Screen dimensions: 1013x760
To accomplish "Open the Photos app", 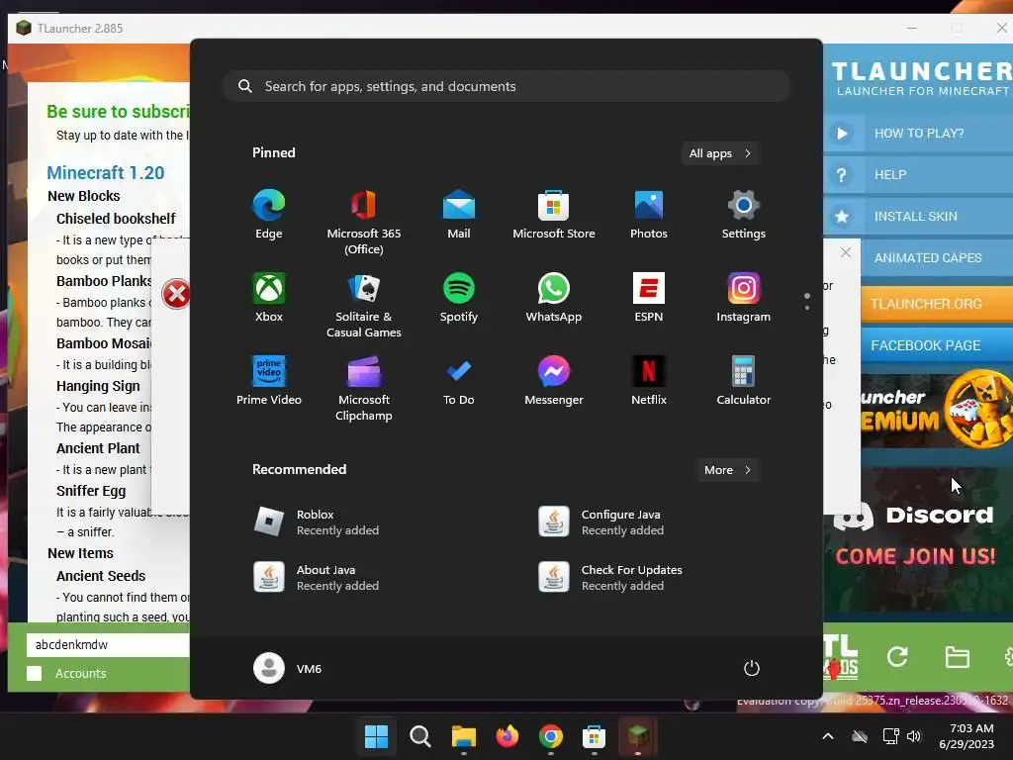I will [649, 215].
